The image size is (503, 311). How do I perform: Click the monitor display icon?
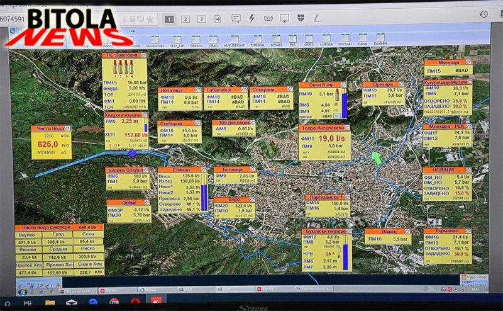coord(284,18)
